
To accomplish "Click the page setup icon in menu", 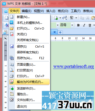I will tap(12, 65).
